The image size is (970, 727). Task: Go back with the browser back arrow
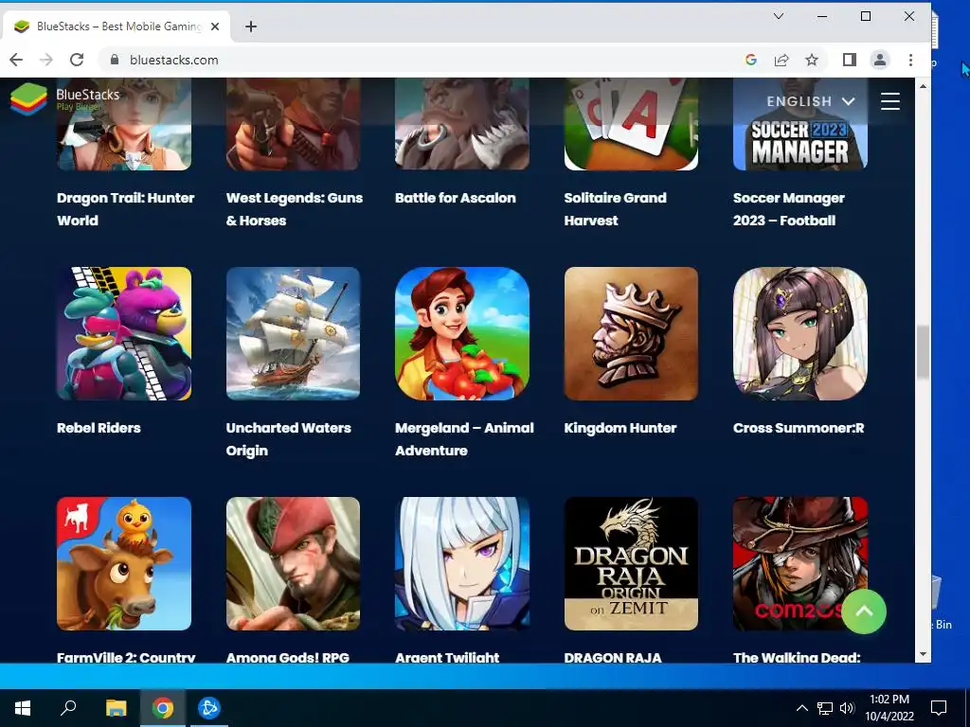17,60
